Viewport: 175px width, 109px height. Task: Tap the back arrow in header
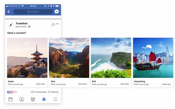tap(8, 12)
